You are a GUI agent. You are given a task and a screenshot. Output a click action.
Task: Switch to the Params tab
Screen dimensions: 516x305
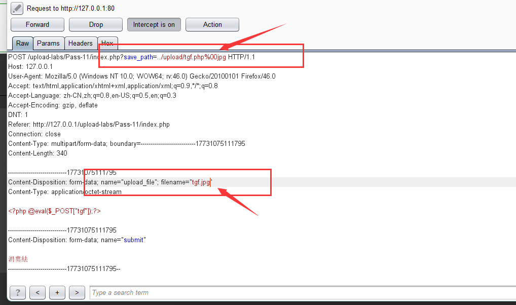[x=48, y=44]
